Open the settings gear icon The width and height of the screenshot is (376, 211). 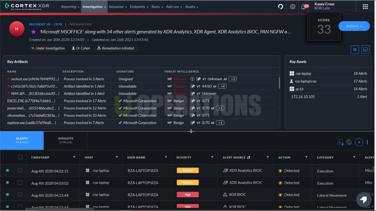point(292,7)
